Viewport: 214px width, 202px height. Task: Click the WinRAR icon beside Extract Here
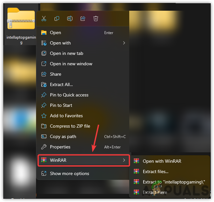pos(136,192)
